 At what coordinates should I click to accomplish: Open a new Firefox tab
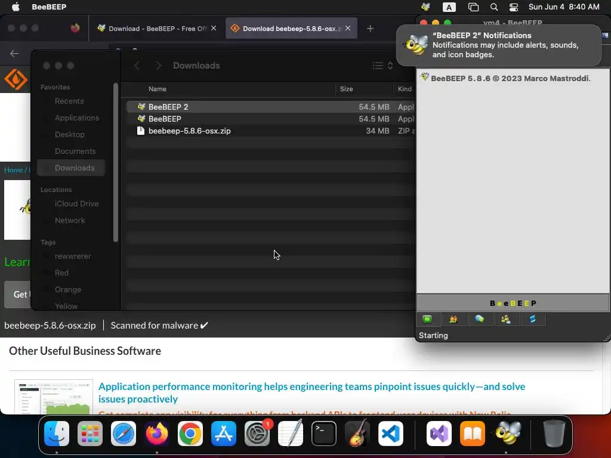tap(370, 29)
